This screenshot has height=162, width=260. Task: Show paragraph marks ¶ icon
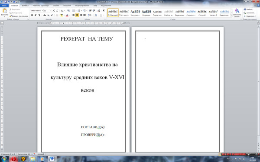pyautogui.click(x=104, y=11)
